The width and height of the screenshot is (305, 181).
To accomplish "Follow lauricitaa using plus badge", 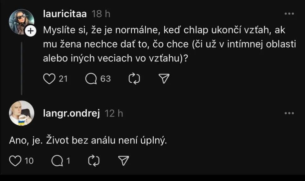I will click(31, 31).
